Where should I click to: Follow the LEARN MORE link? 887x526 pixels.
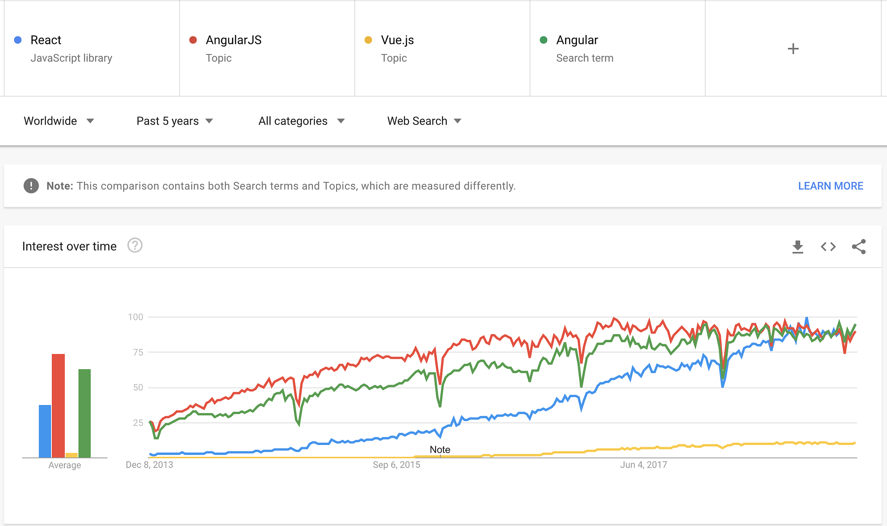click(x=830, y=186)
